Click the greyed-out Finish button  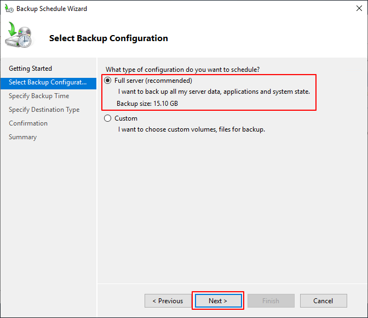(271, 300)
